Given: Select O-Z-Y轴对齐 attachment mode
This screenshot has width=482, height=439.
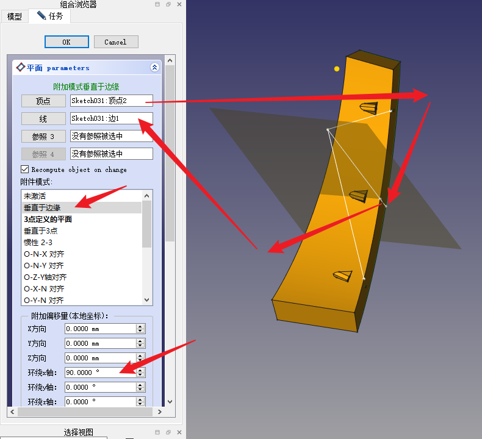Looking at the screenshot, I should pos(82,277).
